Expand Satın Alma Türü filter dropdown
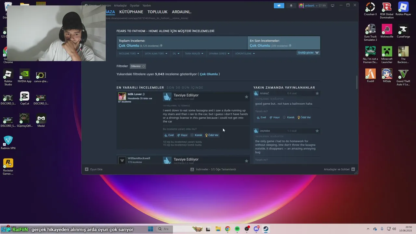The height and width of the screenshot is (234, 416). [x=156, y=54]
